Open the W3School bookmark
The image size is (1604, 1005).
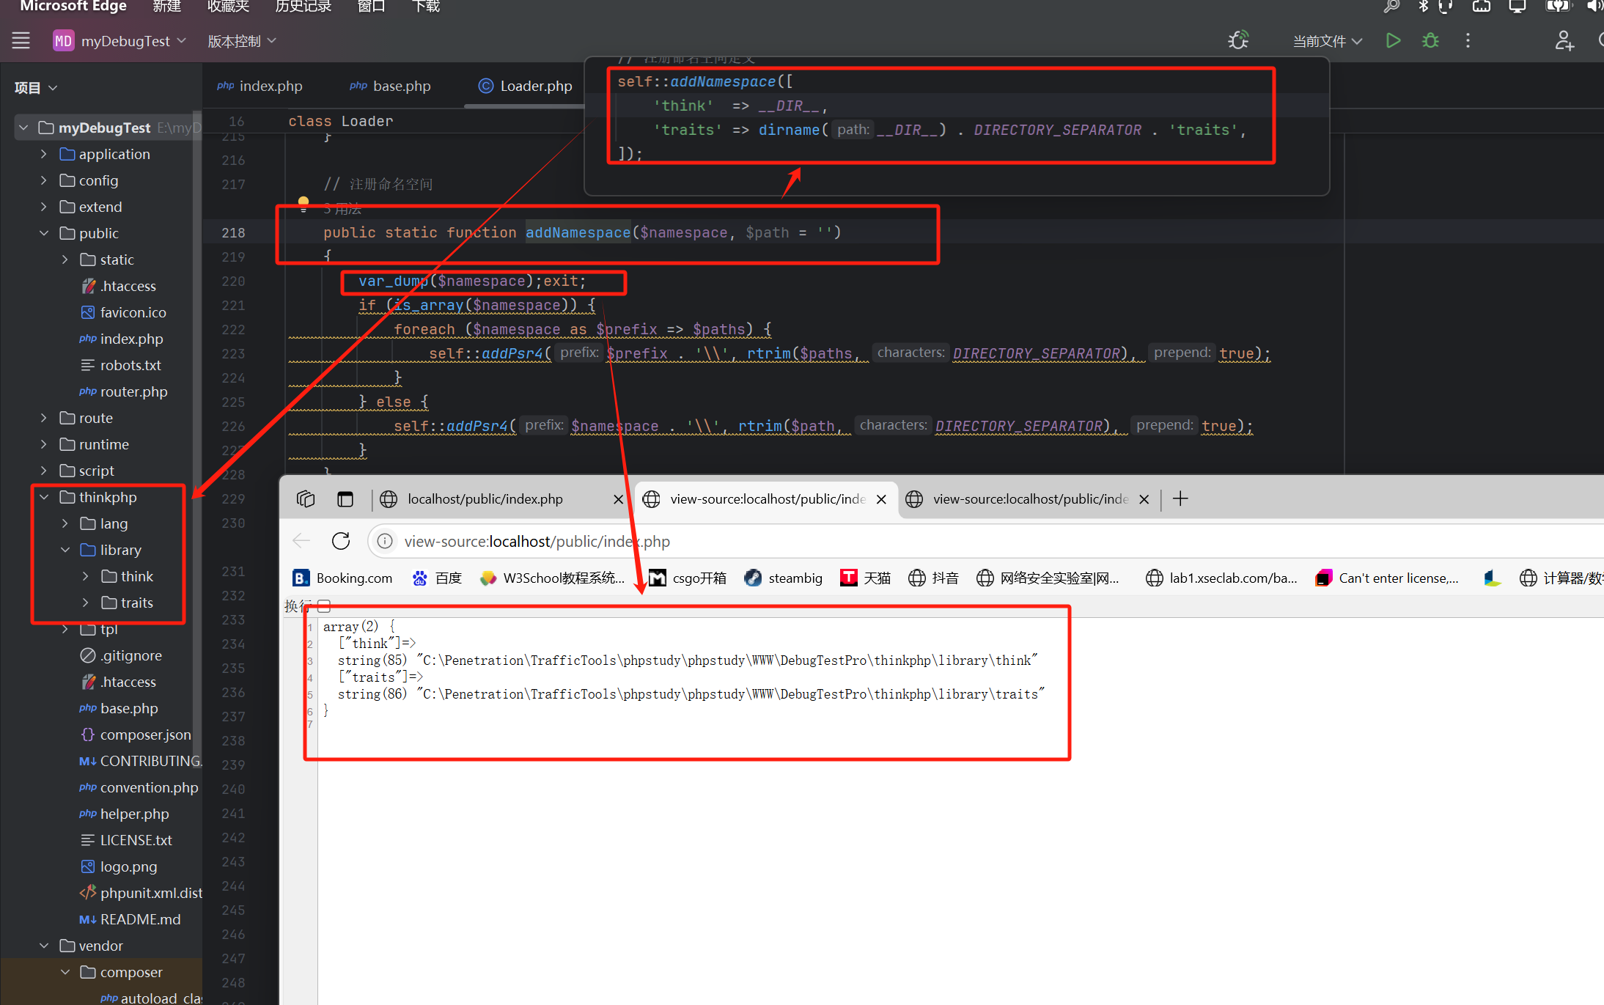(x=552, y=578)
